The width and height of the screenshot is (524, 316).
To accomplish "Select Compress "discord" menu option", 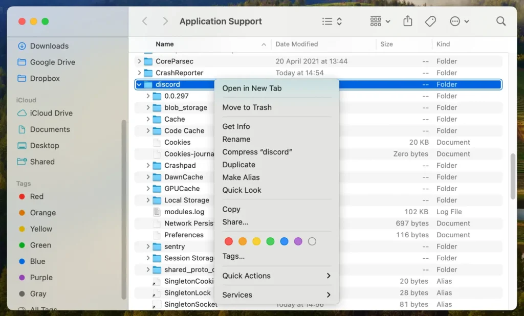I will (x=257, y=152).
